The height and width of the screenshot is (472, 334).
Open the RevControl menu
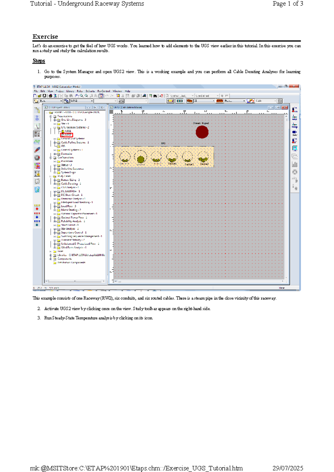104,91
